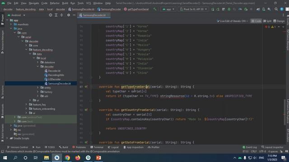
Task: Click override gutter icon at getTypeFromSerial
Action: [86, 87]
